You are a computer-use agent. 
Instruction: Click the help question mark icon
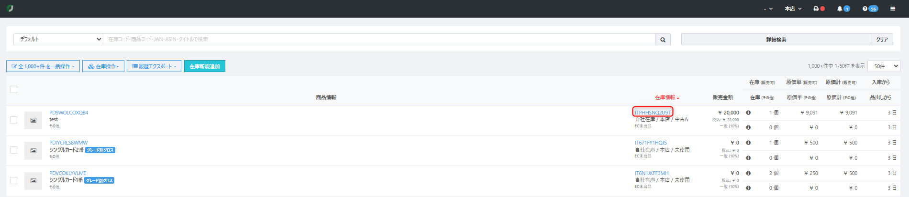[865, 9]
